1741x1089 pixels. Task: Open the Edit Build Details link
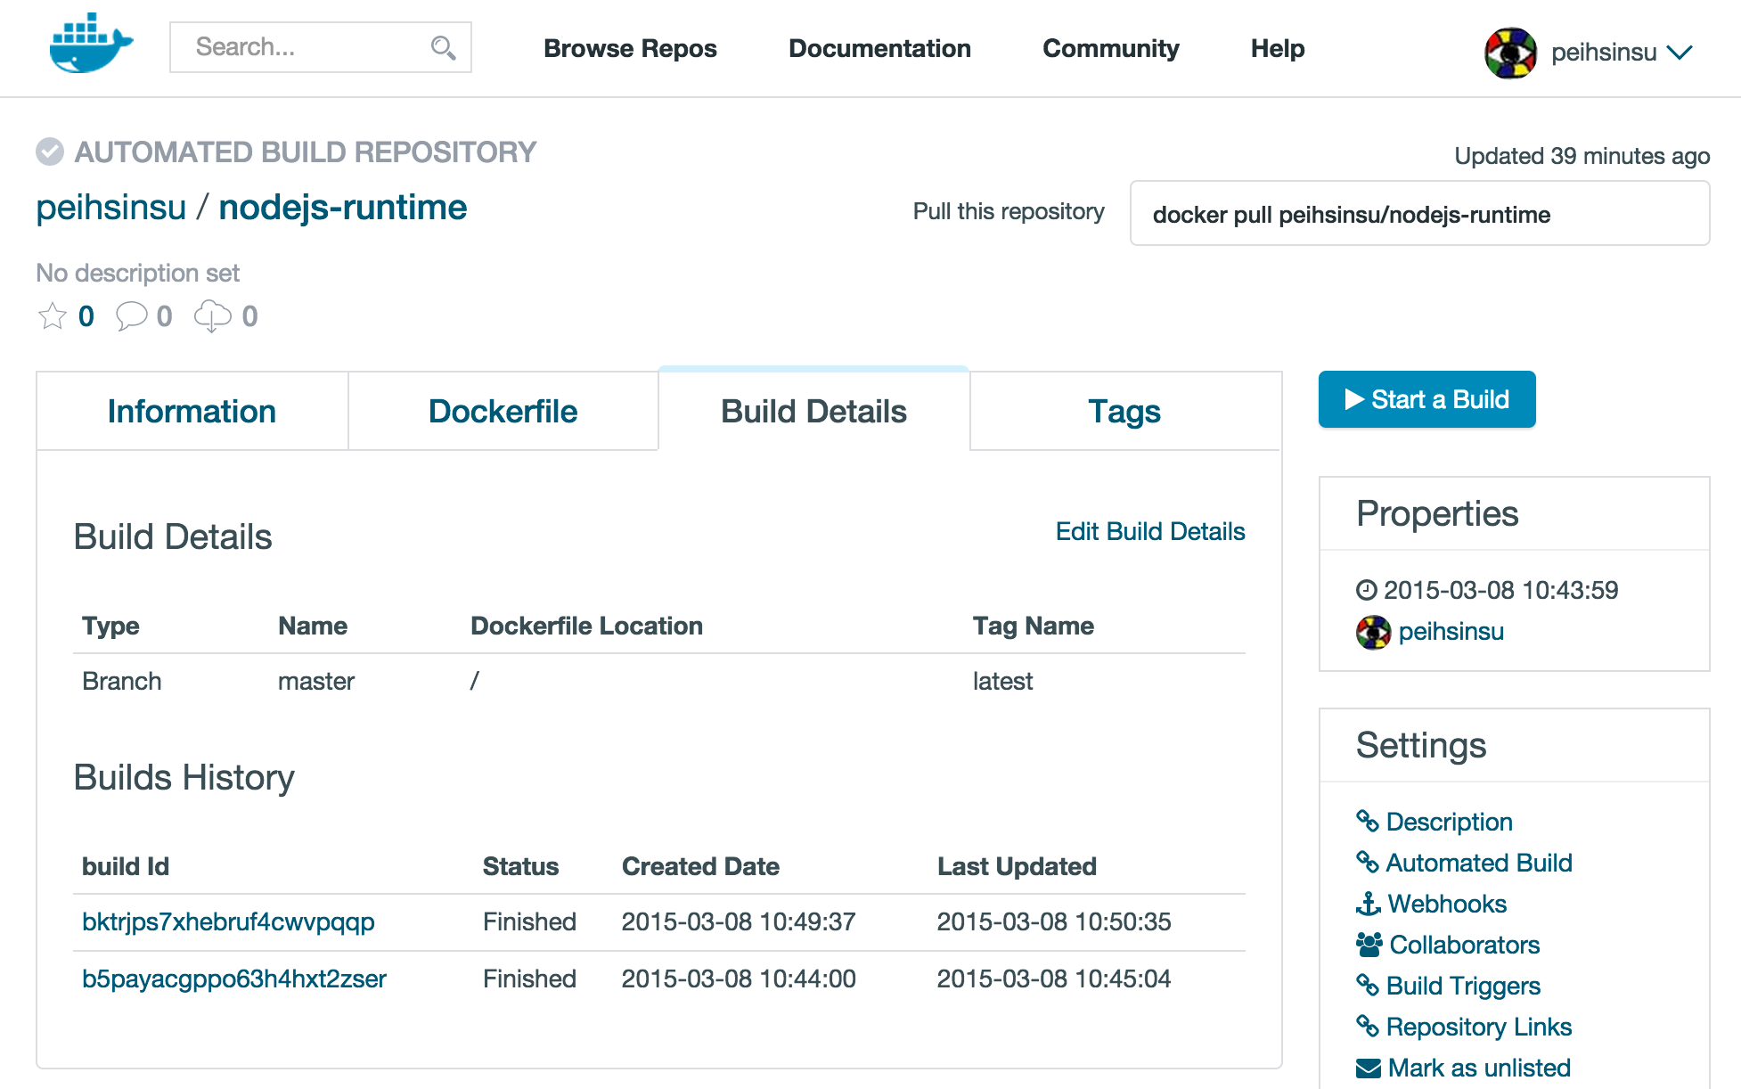point(1149,532)
